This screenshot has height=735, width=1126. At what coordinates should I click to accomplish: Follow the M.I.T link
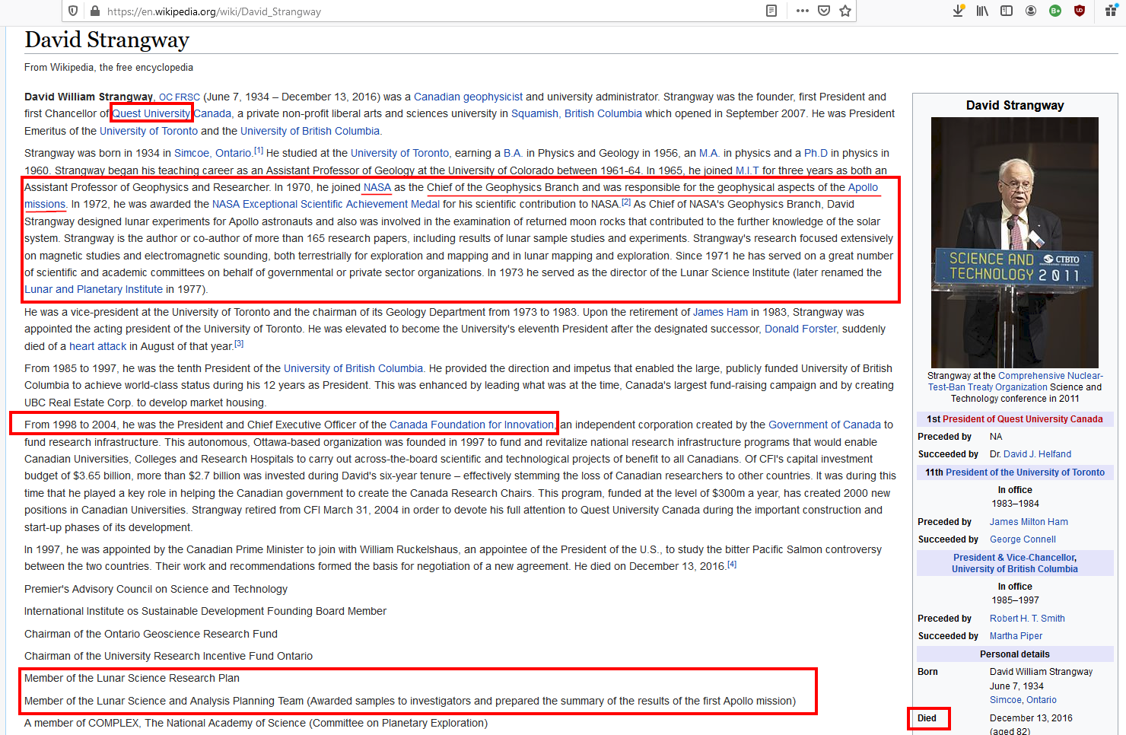point(747,170)
